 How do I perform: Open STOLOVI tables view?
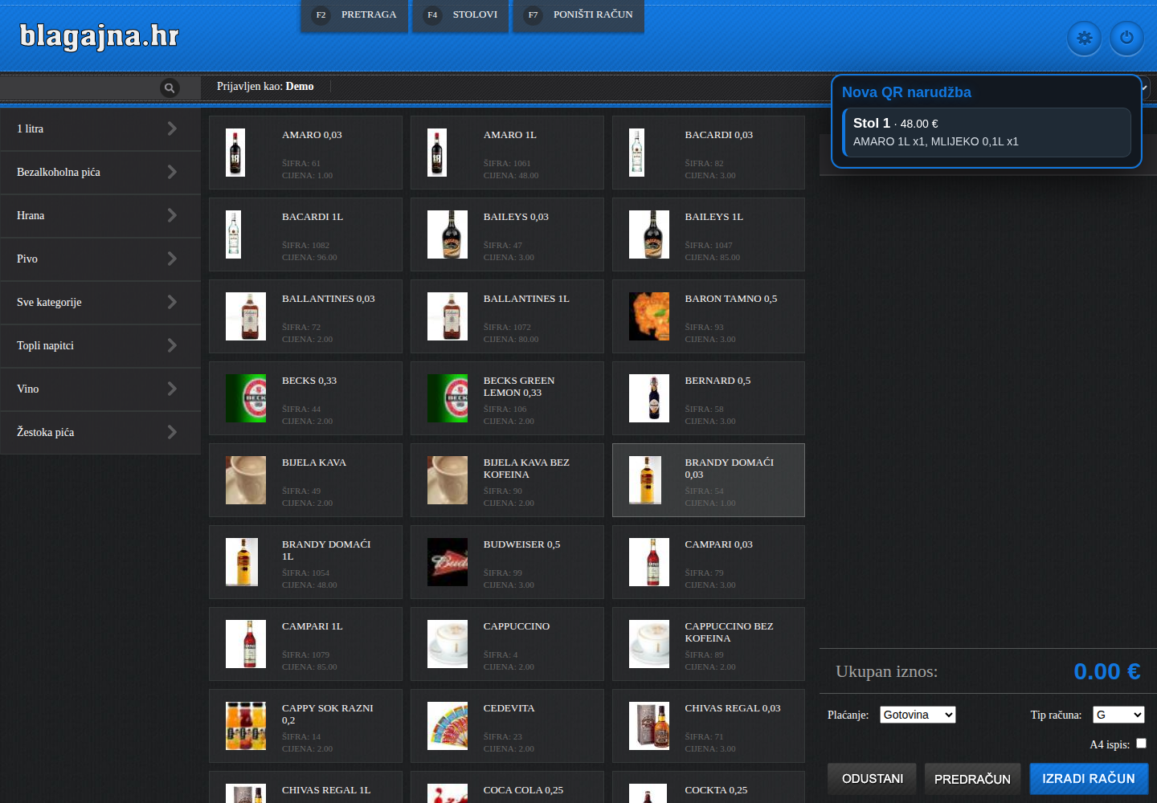460,15
